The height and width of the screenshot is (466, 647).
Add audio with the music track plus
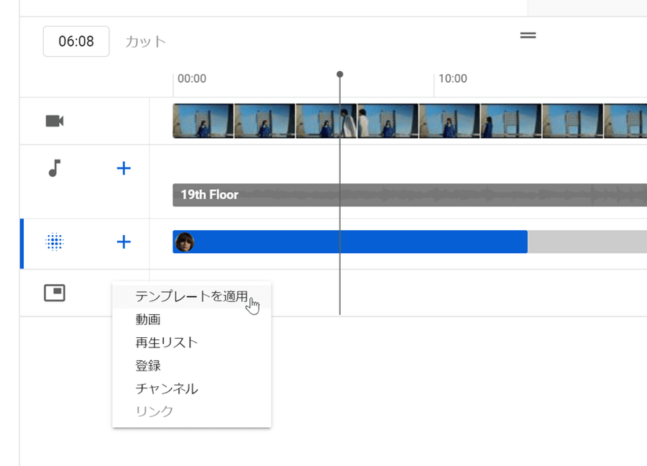(124, 168)
